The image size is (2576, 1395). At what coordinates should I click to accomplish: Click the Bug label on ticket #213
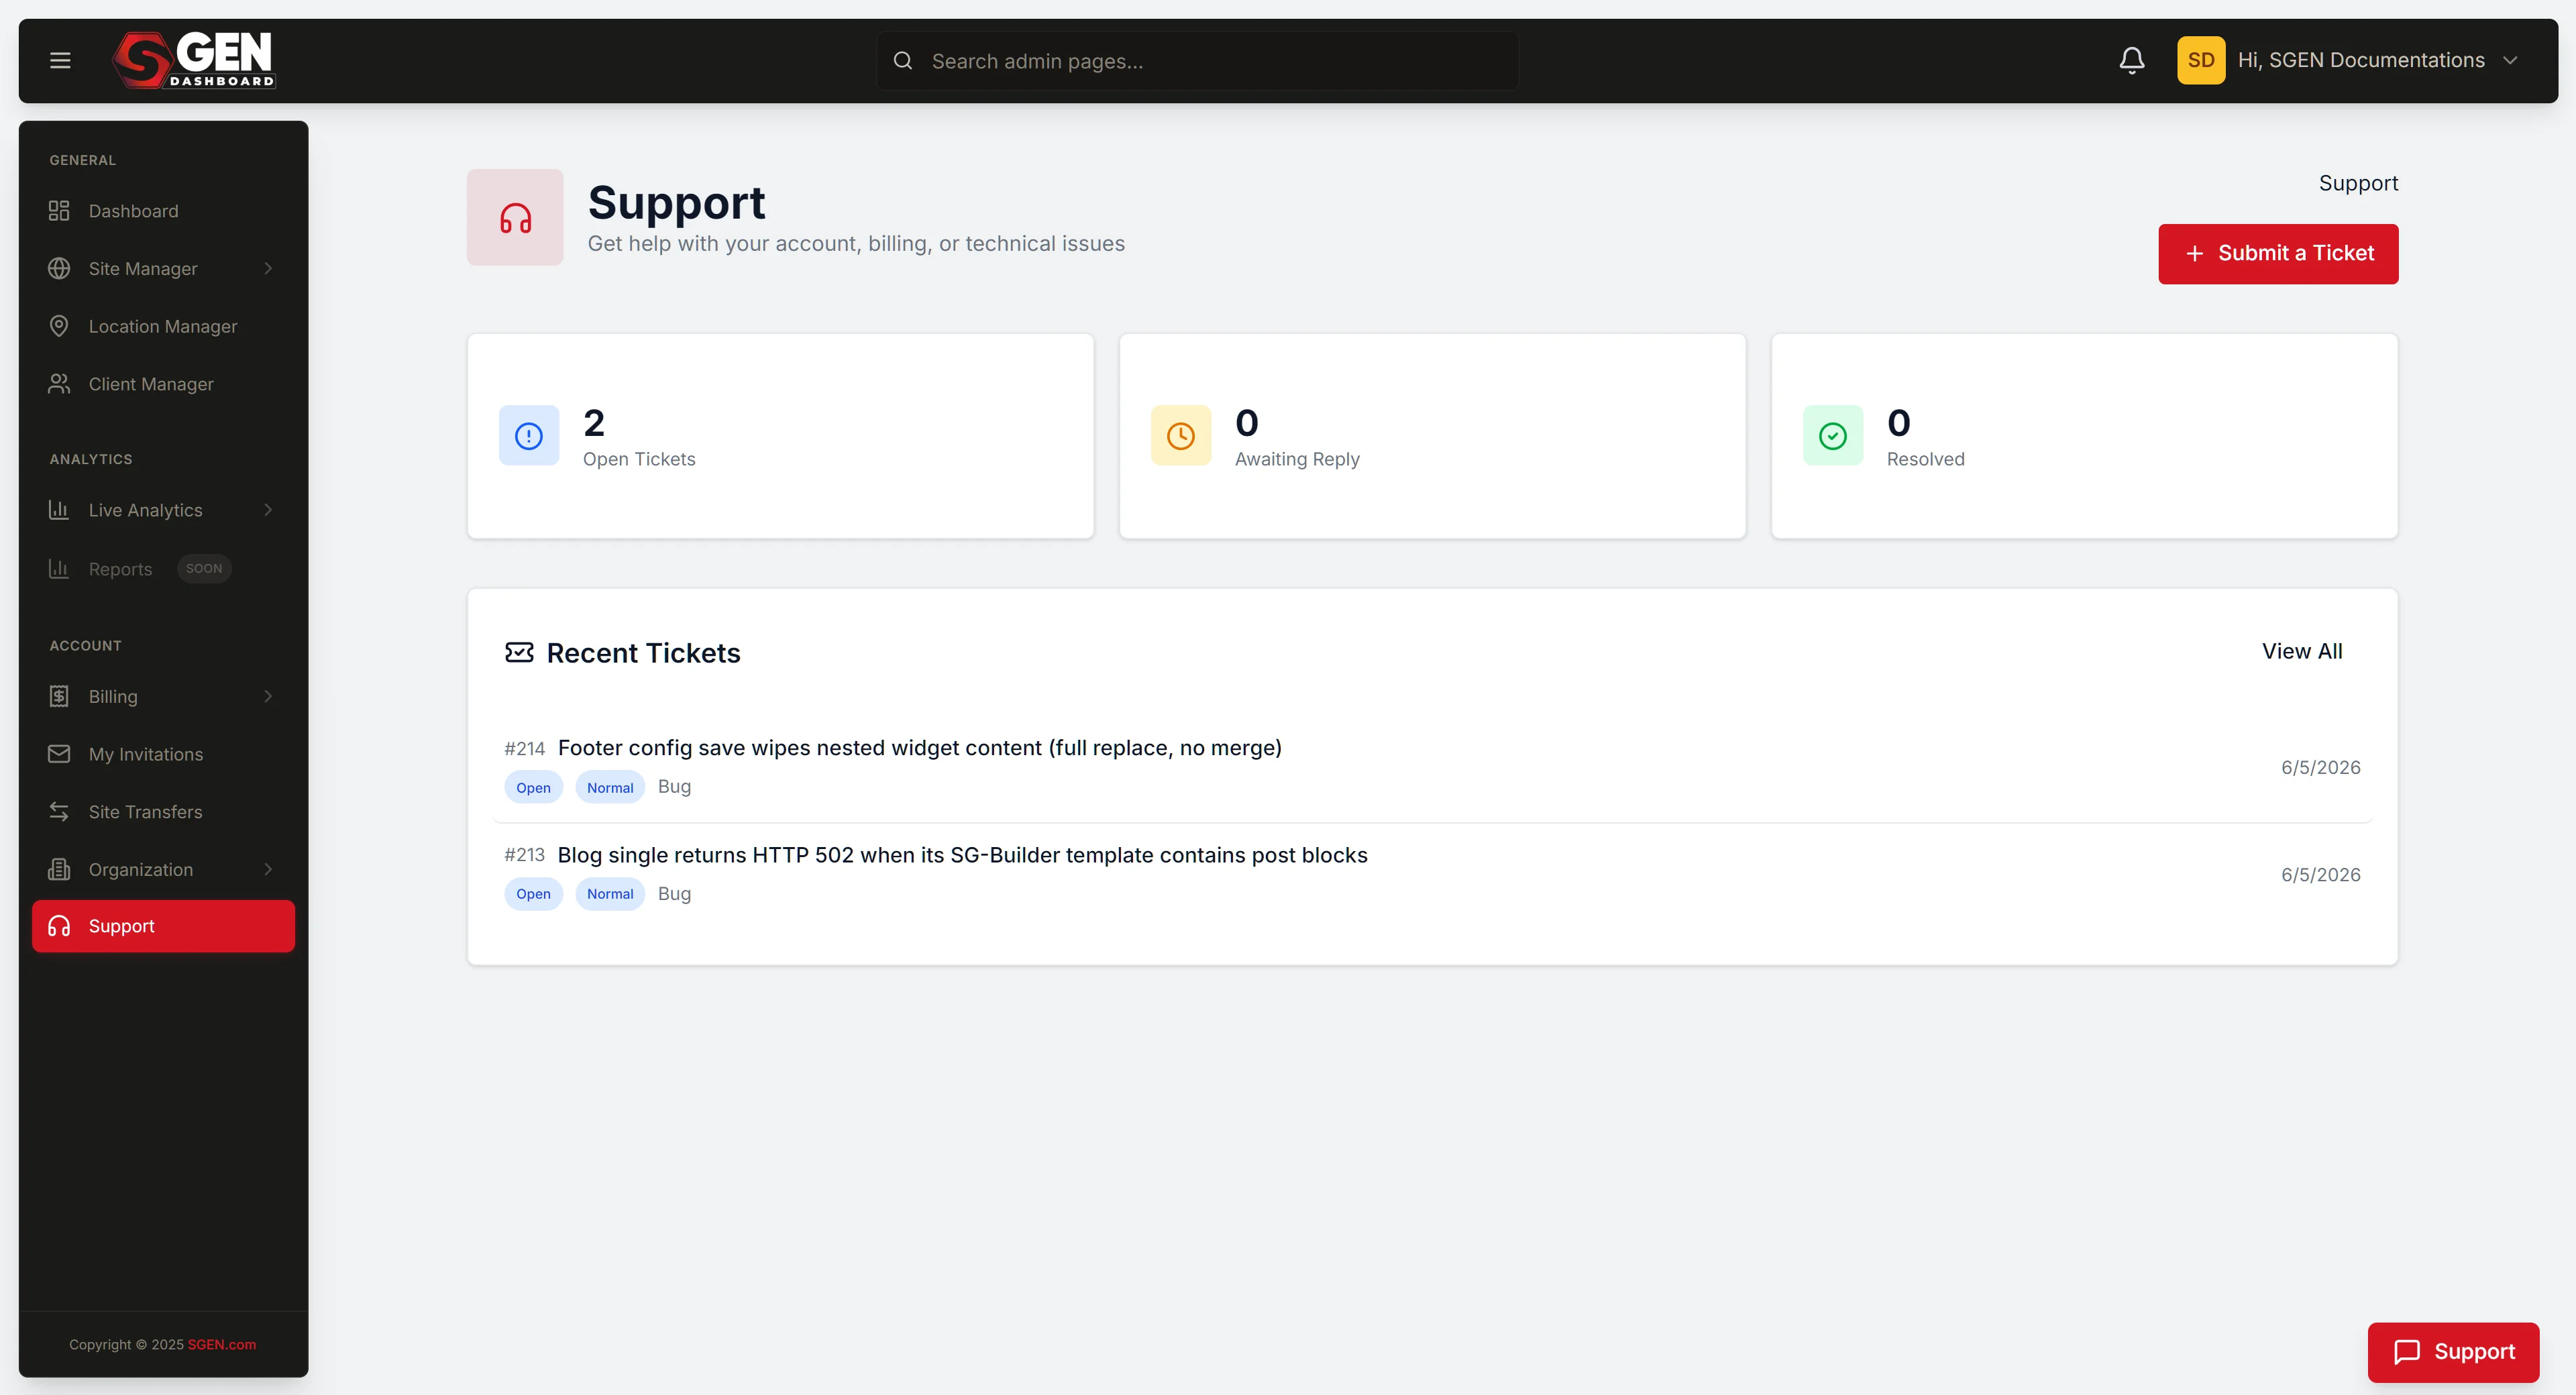[x=674, y=894]
